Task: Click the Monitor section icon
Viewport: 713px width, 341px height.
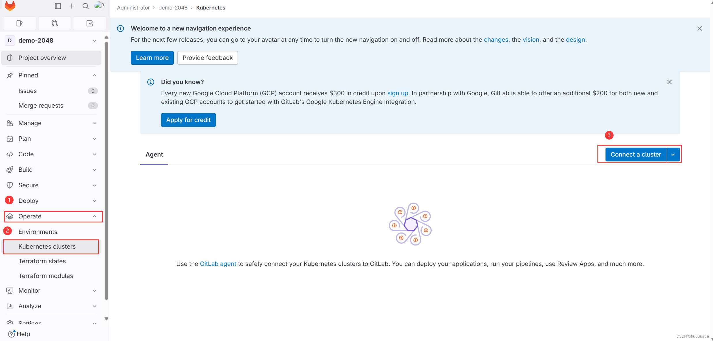Action: [x=10, y=290]
